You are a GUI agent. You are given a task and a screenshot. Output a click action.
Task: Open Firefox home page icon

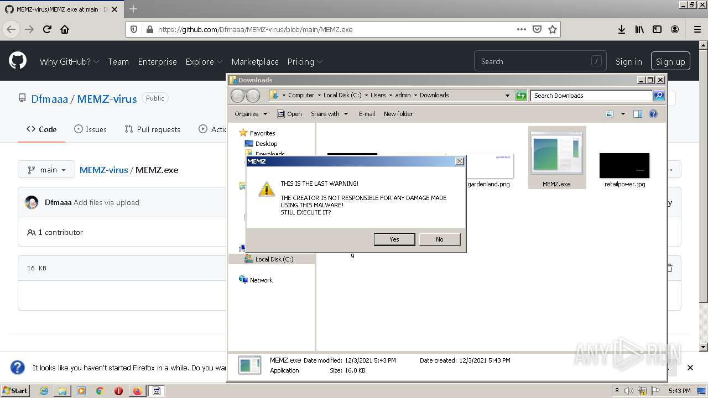tap(65, 29)
